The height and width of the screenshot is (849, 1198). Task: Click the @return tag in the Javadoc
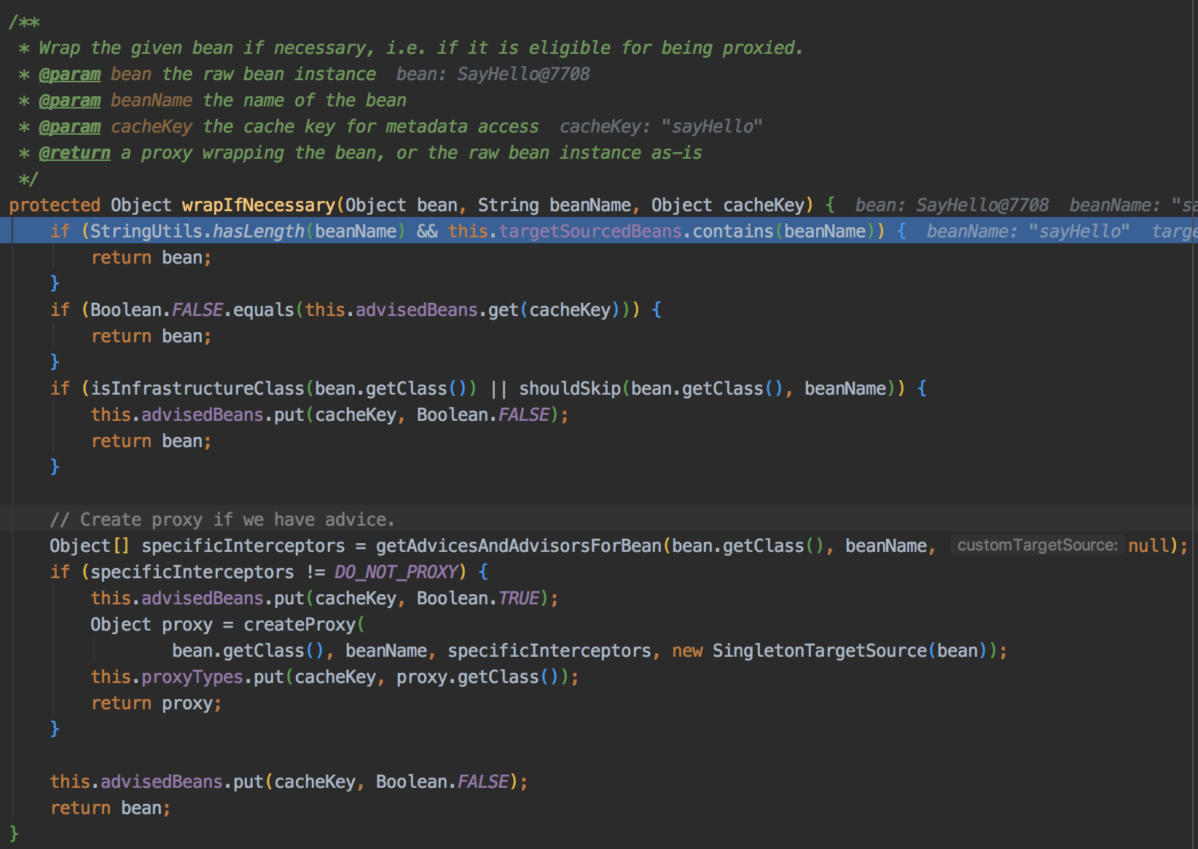pos(74,153)
